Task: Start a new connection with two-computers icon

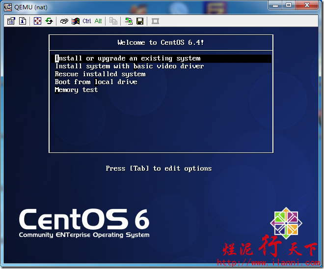Action: click(129, 21)
